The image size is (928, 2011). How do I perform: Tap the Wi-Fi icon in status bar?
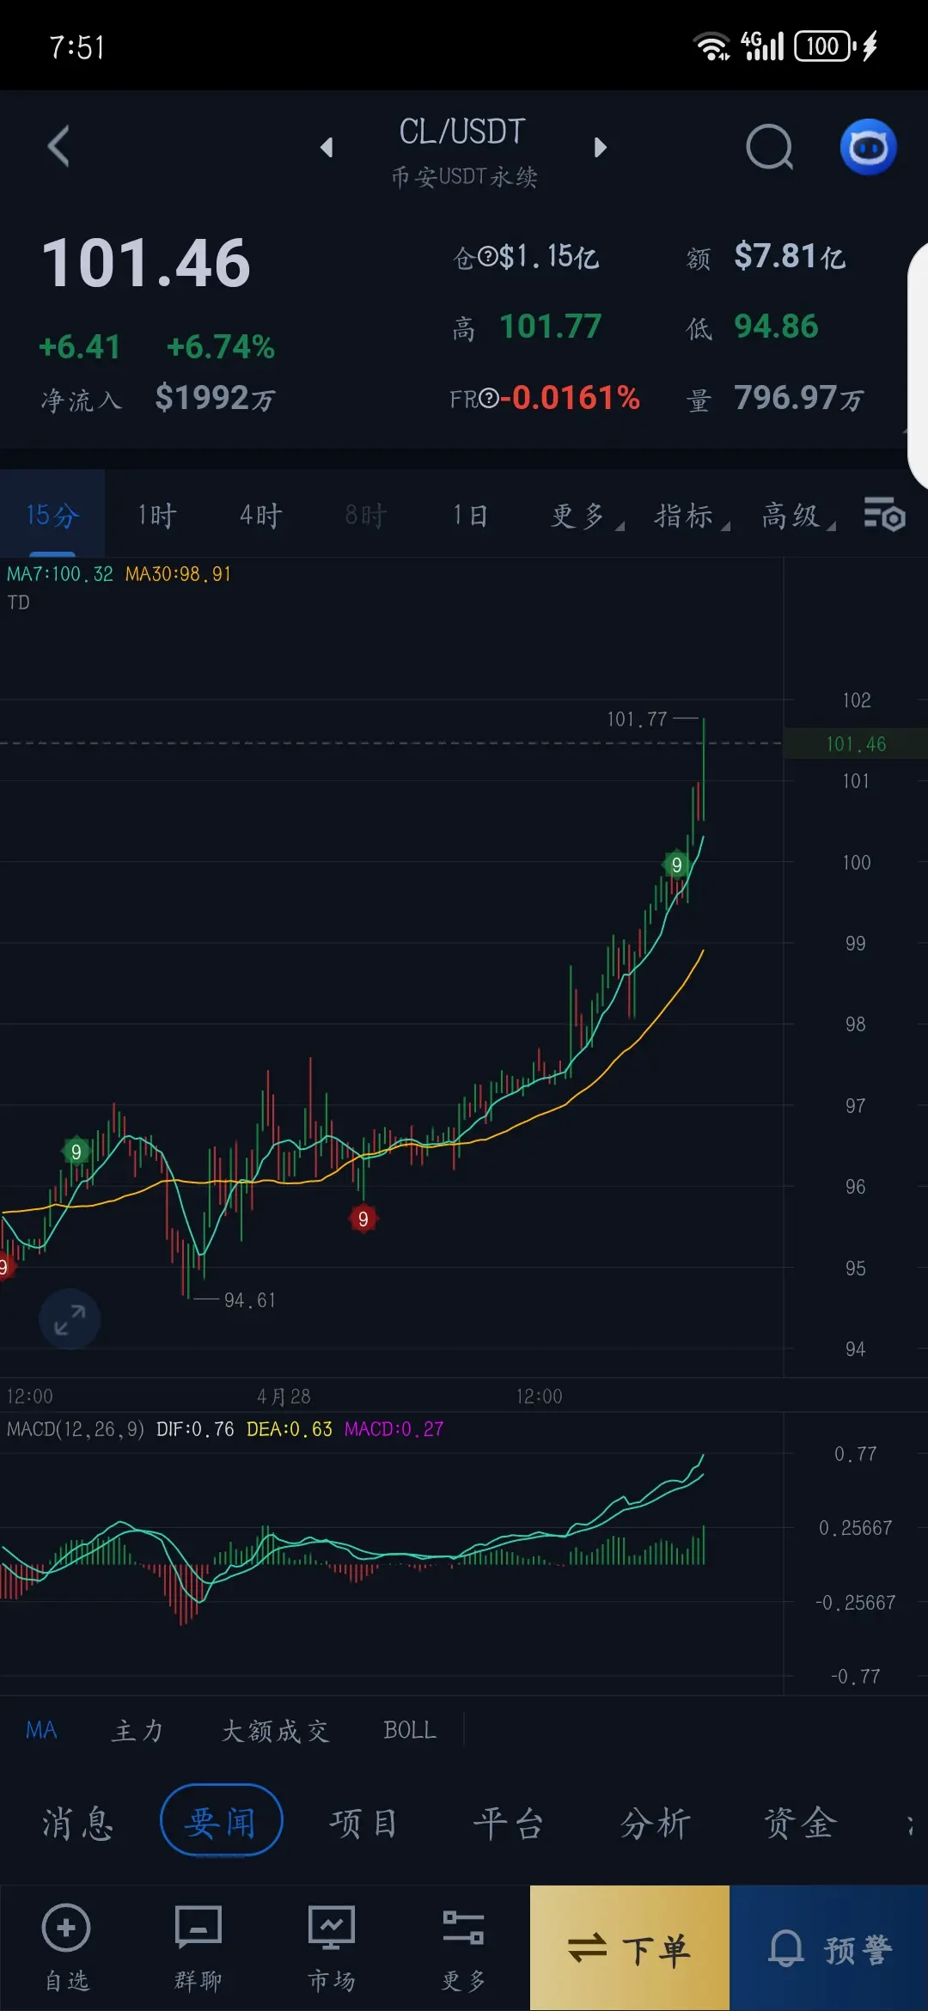(712, 46)
